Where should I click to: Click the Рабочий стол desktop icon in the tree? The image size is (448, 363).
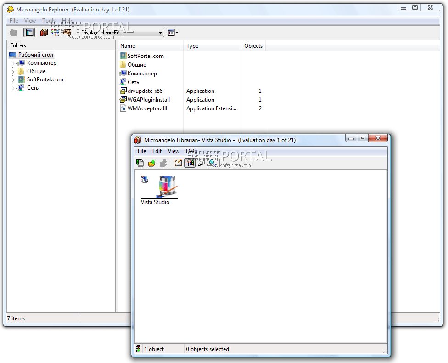click(x=12, y=55)
